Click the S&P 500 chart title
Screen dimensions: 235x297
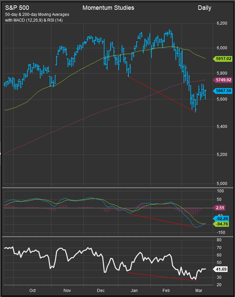click(x=17, y=8)
